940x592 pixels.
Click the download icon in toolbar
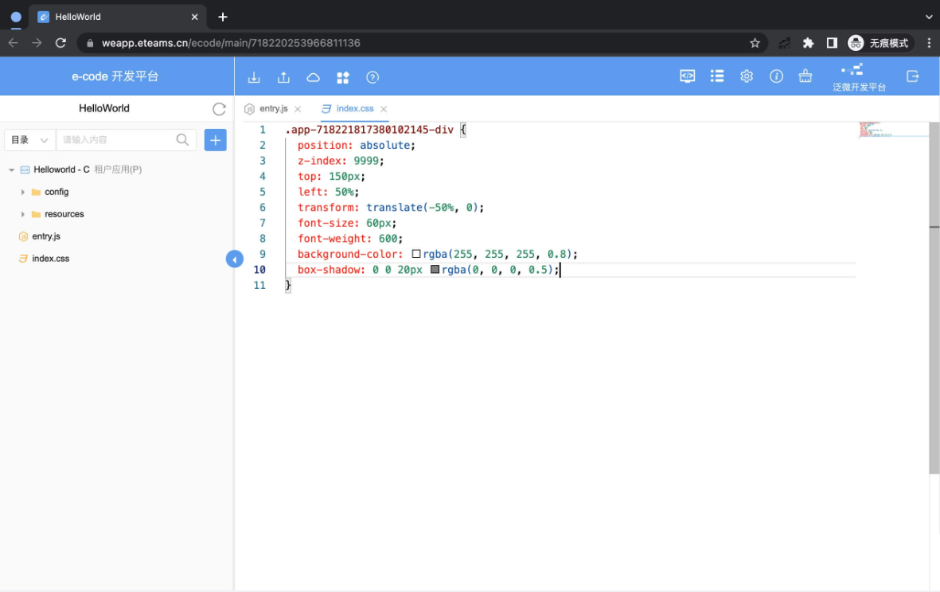pos(254,77)
